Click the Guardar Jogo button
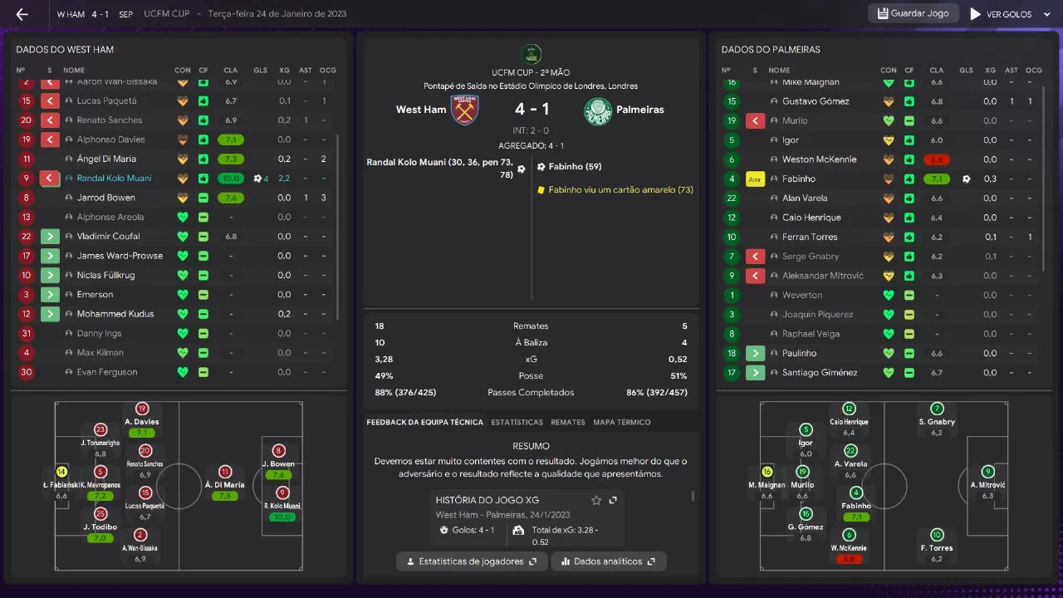Image resolution: width=1063 pixels, height=598 pixels. click(x=914, y=14)
